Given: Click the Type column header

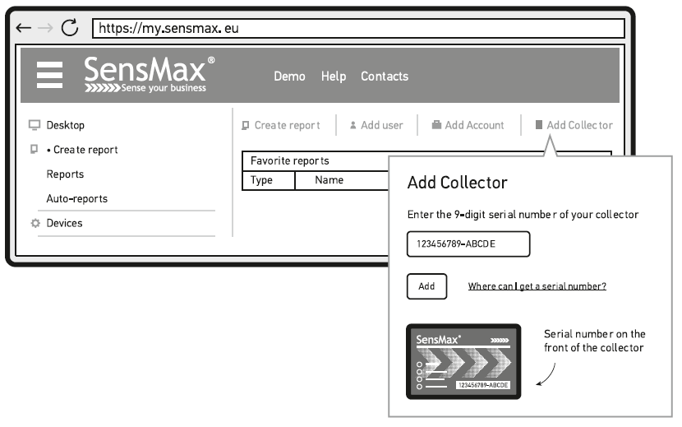Looking at the screenshot, I should [x=261, y=180].
